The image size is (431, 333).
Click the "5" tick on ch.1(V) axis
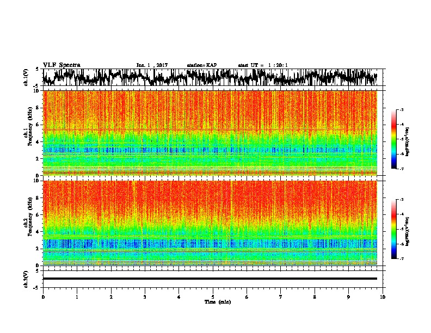click(x=37, y=70)
